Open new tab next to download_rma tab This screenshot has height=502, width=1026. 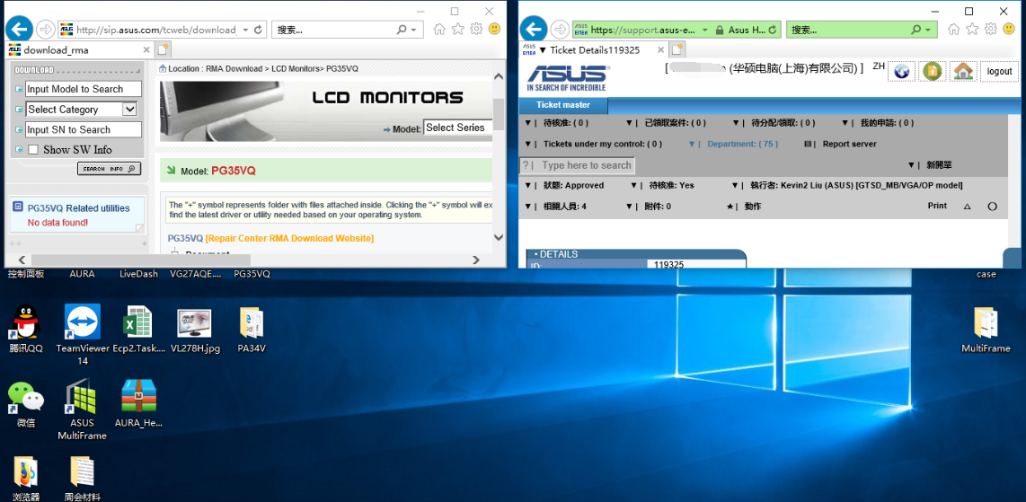(x=163, y=49)
